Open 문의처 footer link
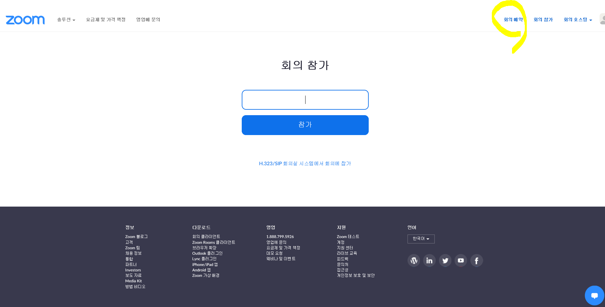605x307 pixels. pyautogui.click(x=342, y=264)
